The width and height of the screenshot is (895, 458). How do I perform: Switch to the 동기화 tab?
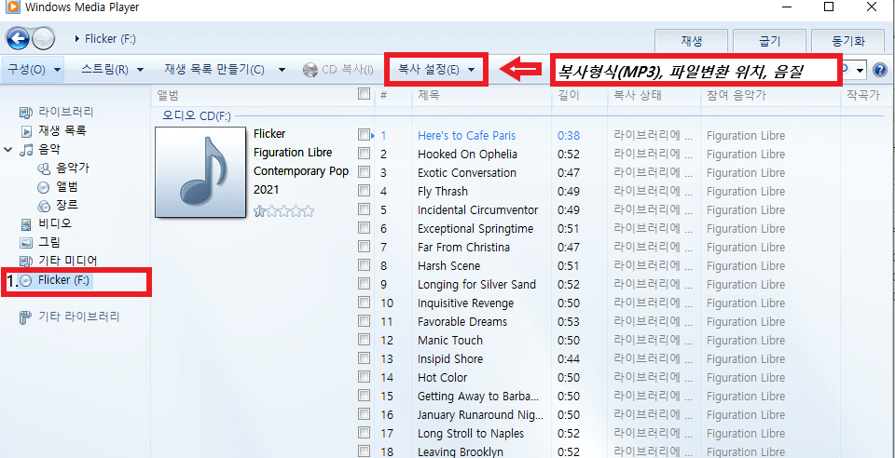(x=848, y=42)
